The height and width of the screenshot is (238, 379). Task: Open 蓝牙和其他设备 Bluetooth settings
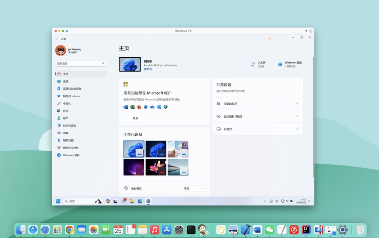coord(81,88)
